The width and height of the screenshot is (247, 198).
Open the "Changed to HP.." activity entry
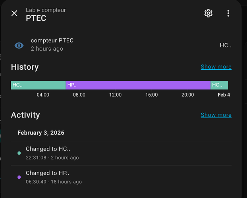tap(48, 173)
